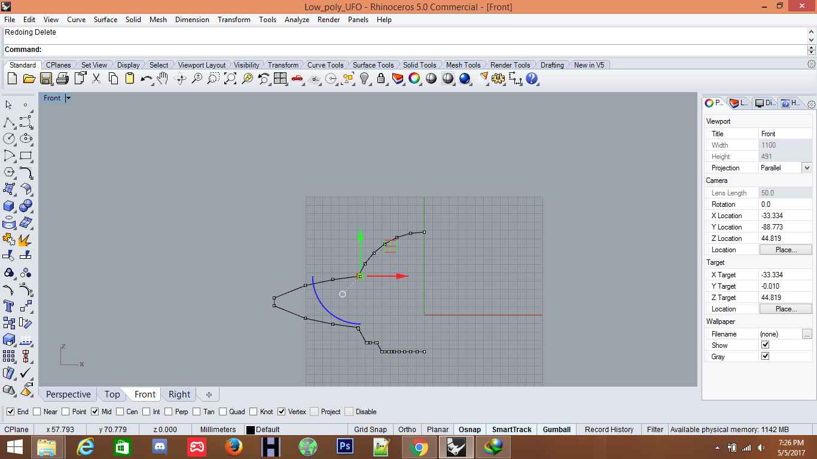817x459 pixels.
Task: Click the Viewport Title Front field
Action: tap(785, 134)
